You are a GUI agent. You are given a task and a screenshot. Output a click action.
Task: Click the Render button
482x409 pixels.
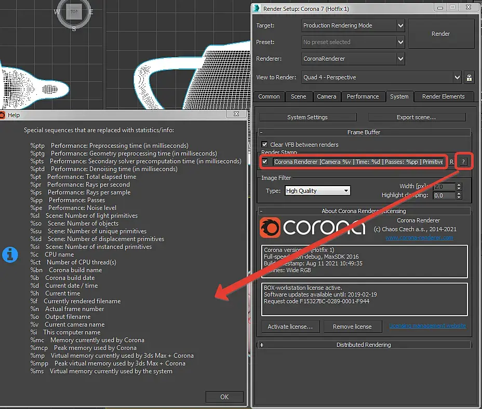pyautogui.click(x=441, y=34)
